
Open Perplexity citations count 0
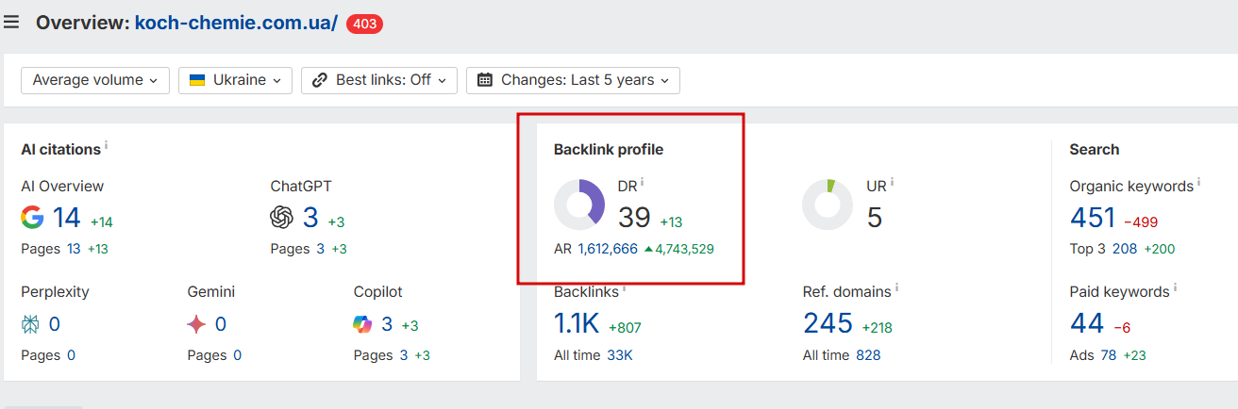tap(54, 324)
